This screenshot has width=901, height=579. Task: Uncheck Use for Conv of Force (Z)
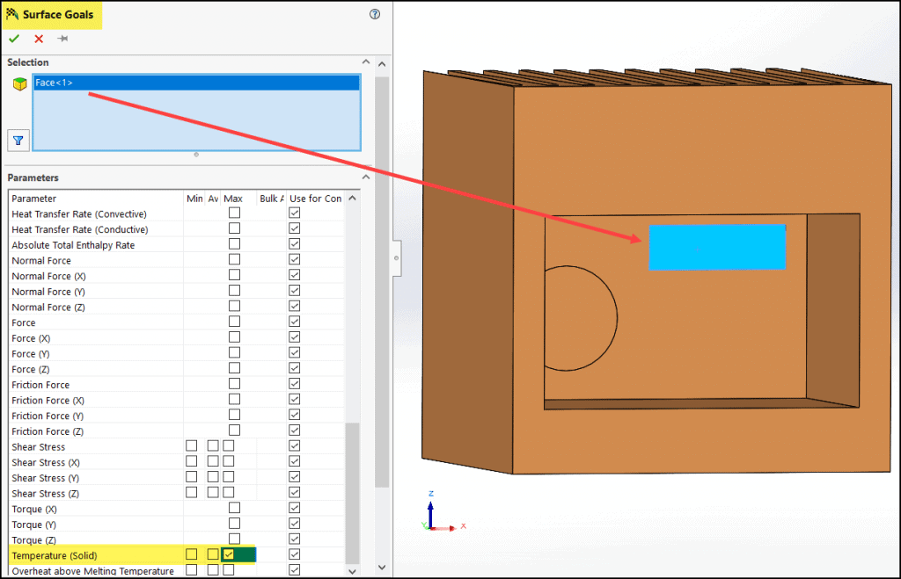pyautogui.click(x=294, y=368)
